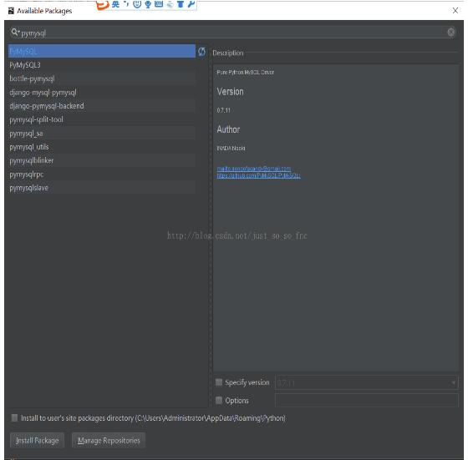Open Sogou soft keyboard icon

159,4
